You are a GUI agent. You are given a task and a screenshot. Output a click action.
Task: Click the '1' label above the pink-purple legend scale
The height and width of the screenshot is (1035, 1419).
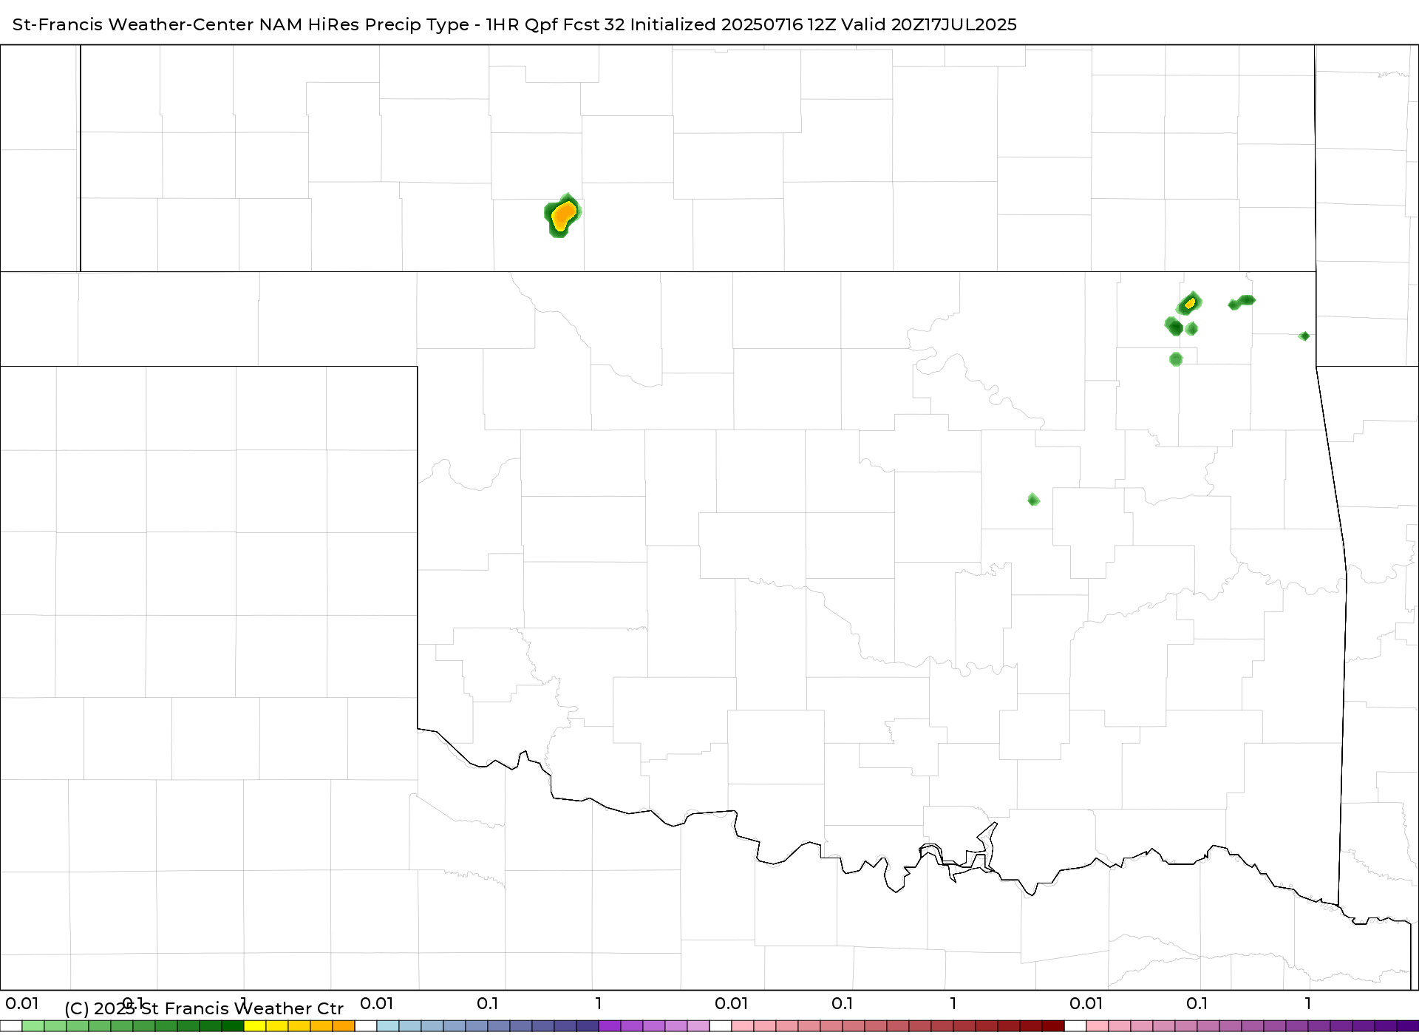coord(1308,1004)
